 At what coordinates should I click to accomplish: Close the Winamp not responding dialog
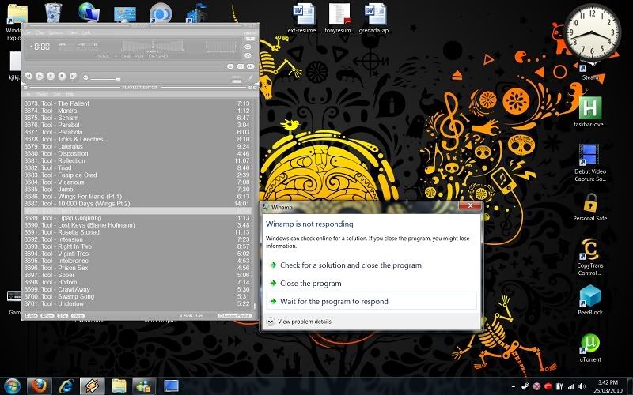(x=470, y=205)
